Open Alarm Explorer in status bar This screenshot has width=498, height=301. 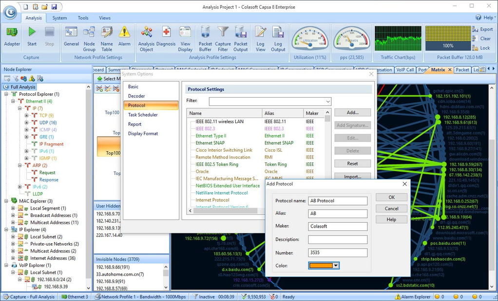(412, 297)
